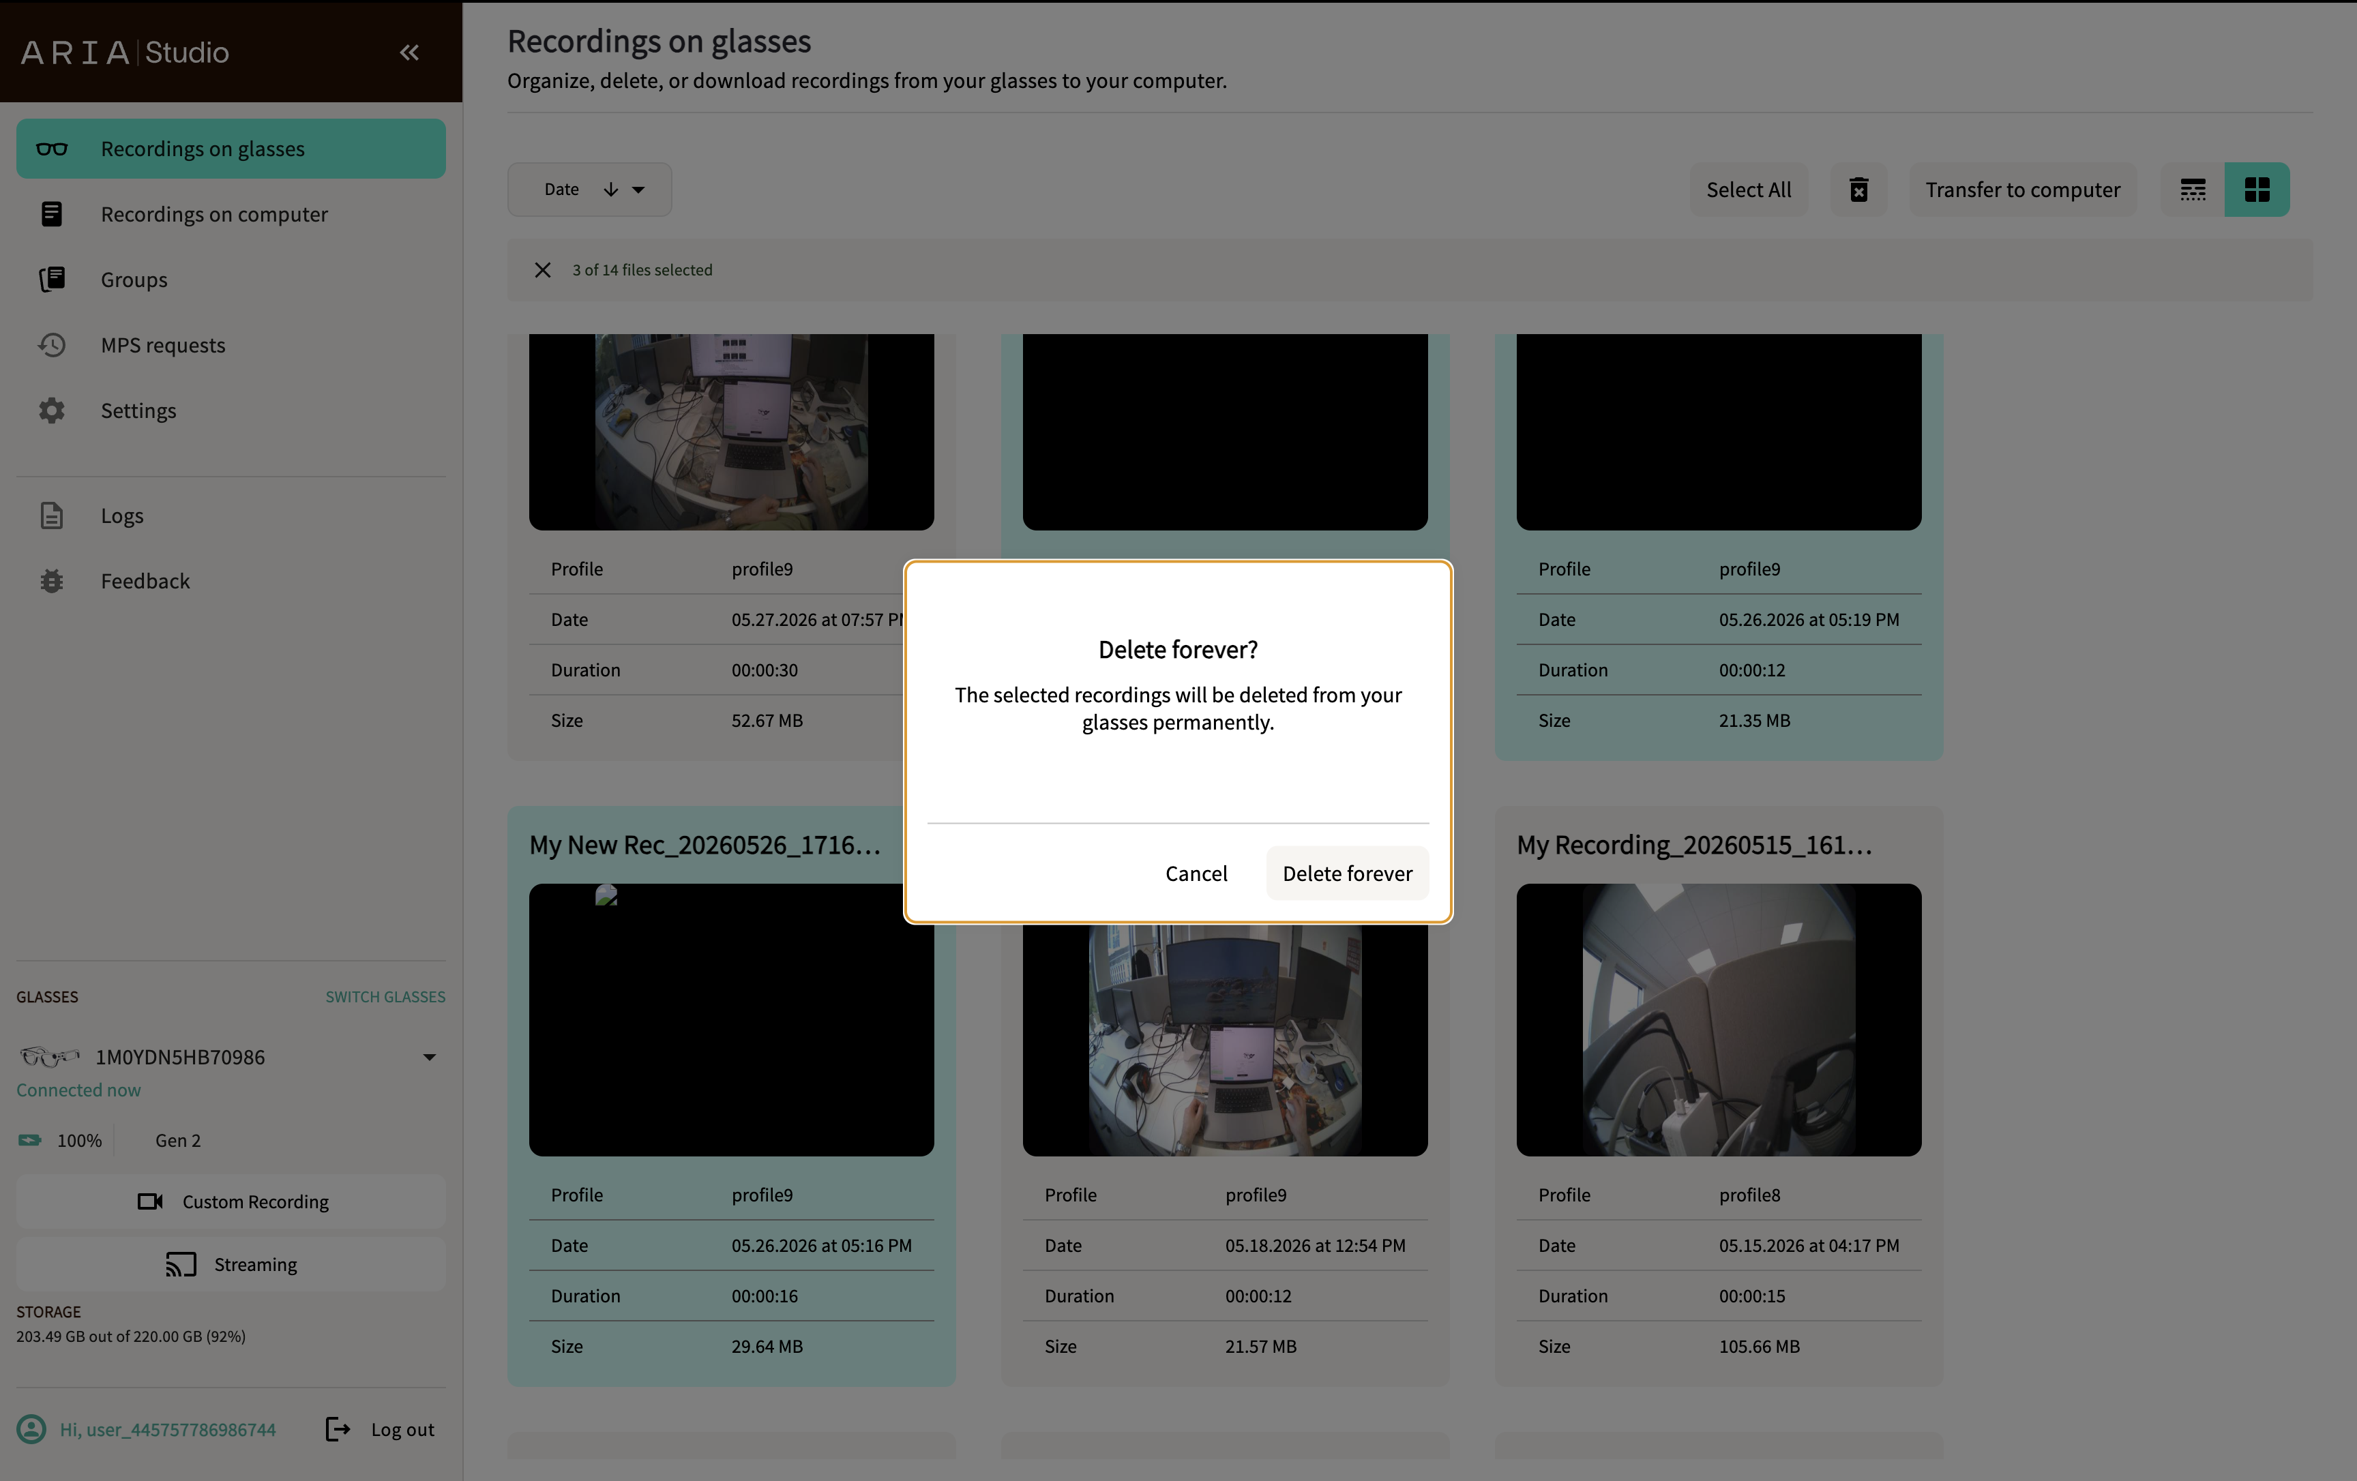Viewport: 2357px width, 1481px height.
Task: Open Streaming button
Action: (x=231, y=1265)
